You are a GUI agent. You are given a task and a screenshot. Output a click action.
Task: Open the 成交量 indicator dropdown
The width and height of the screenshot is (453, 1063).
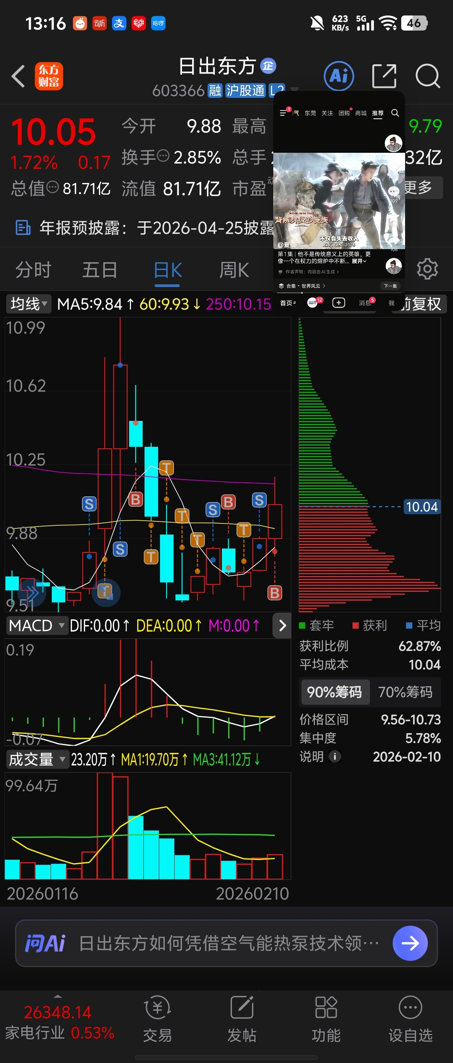pyautogui.click(x=37, y=759)
